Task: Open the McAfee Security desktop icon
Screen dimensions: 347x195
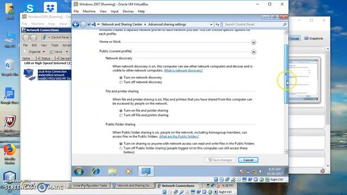Action: tap(10, 126)
